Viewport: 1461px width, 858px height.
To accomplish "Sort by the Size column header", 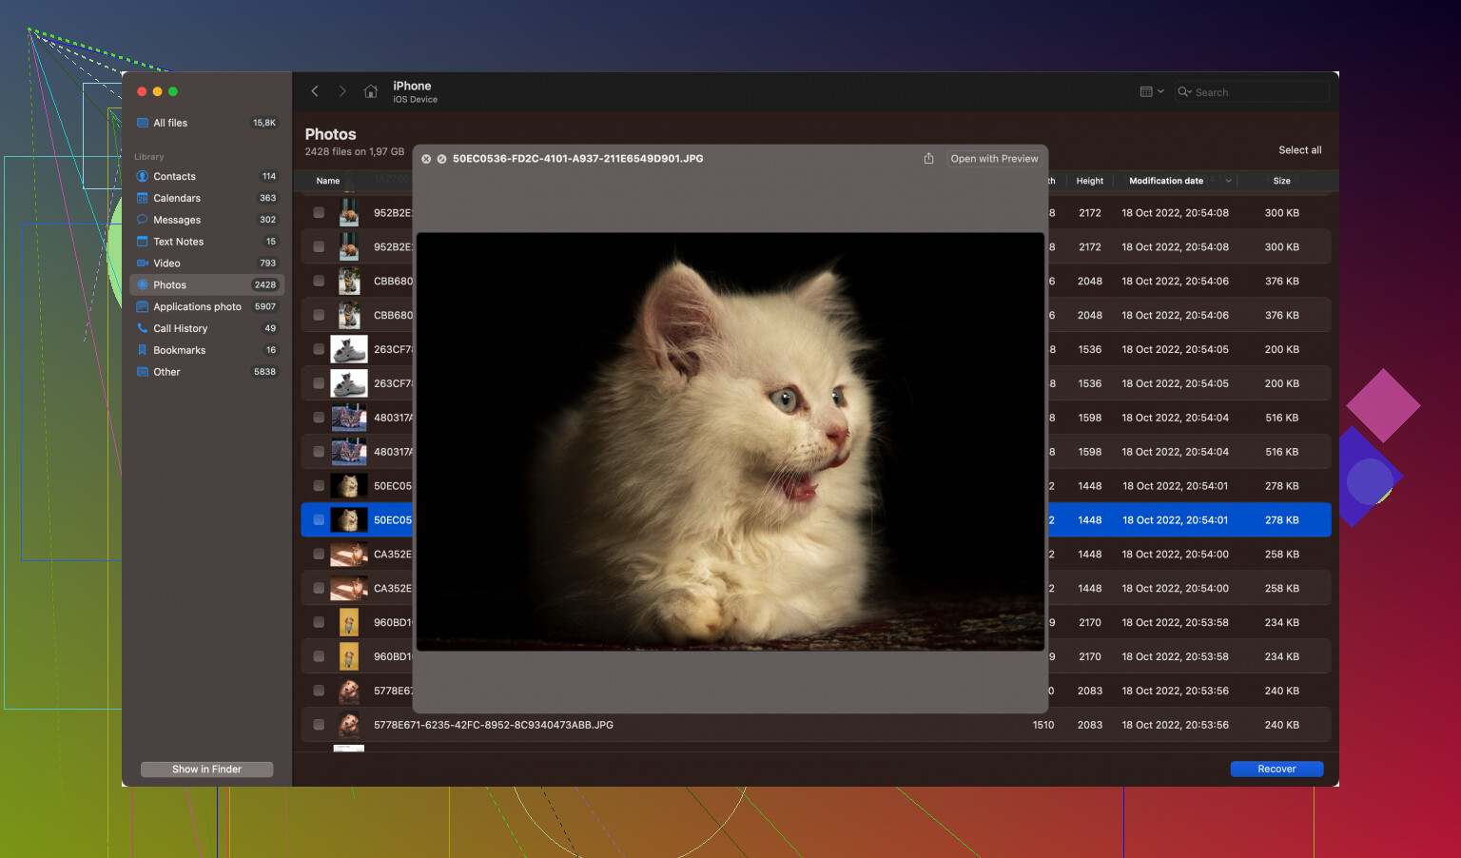I will click(x=1281, y=181).
